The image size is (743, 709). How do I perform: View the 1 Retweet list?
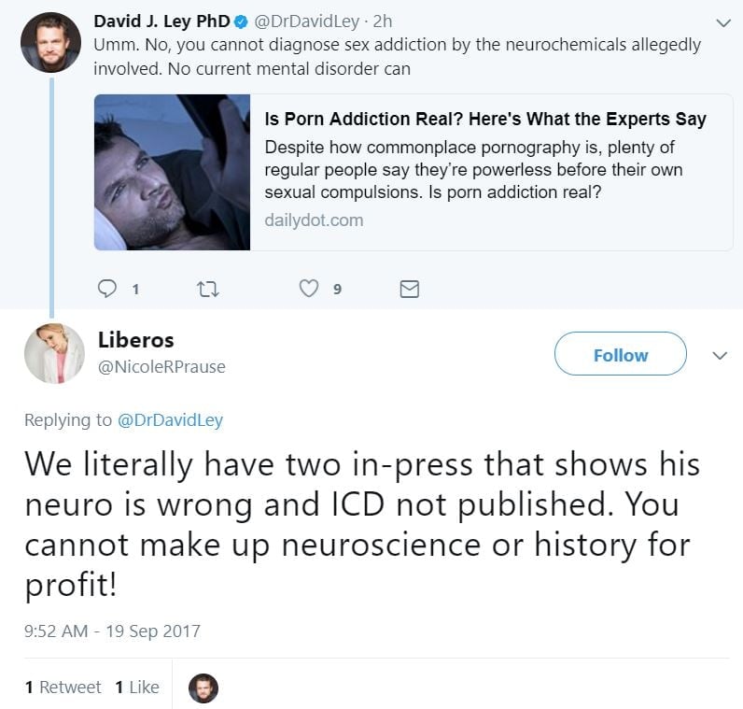(x=63, y=687)
